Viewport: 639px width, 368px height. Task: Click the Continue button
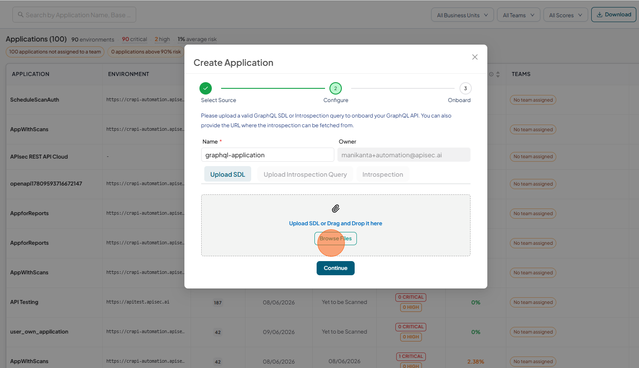pyautogui.click(x=336, y=268)
